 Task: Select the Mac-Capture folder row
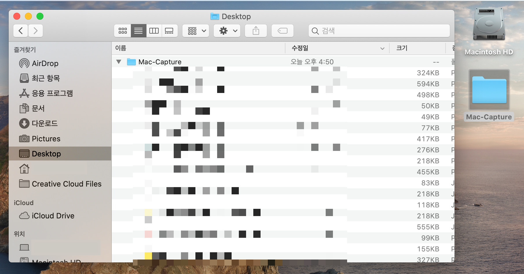pos(283,62)
